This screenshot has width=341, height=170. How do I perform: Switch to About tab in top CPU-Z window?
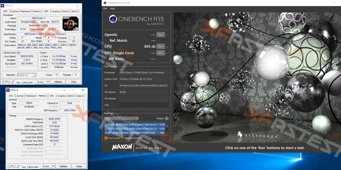pyautogui.click(x=74, y=11)
